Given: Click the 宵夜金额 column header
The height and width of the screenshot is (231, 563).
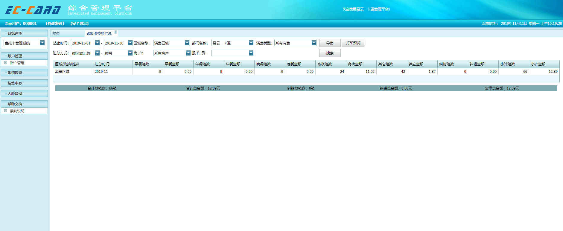Looking at the screenshot, I should click(x=361, y=64).
